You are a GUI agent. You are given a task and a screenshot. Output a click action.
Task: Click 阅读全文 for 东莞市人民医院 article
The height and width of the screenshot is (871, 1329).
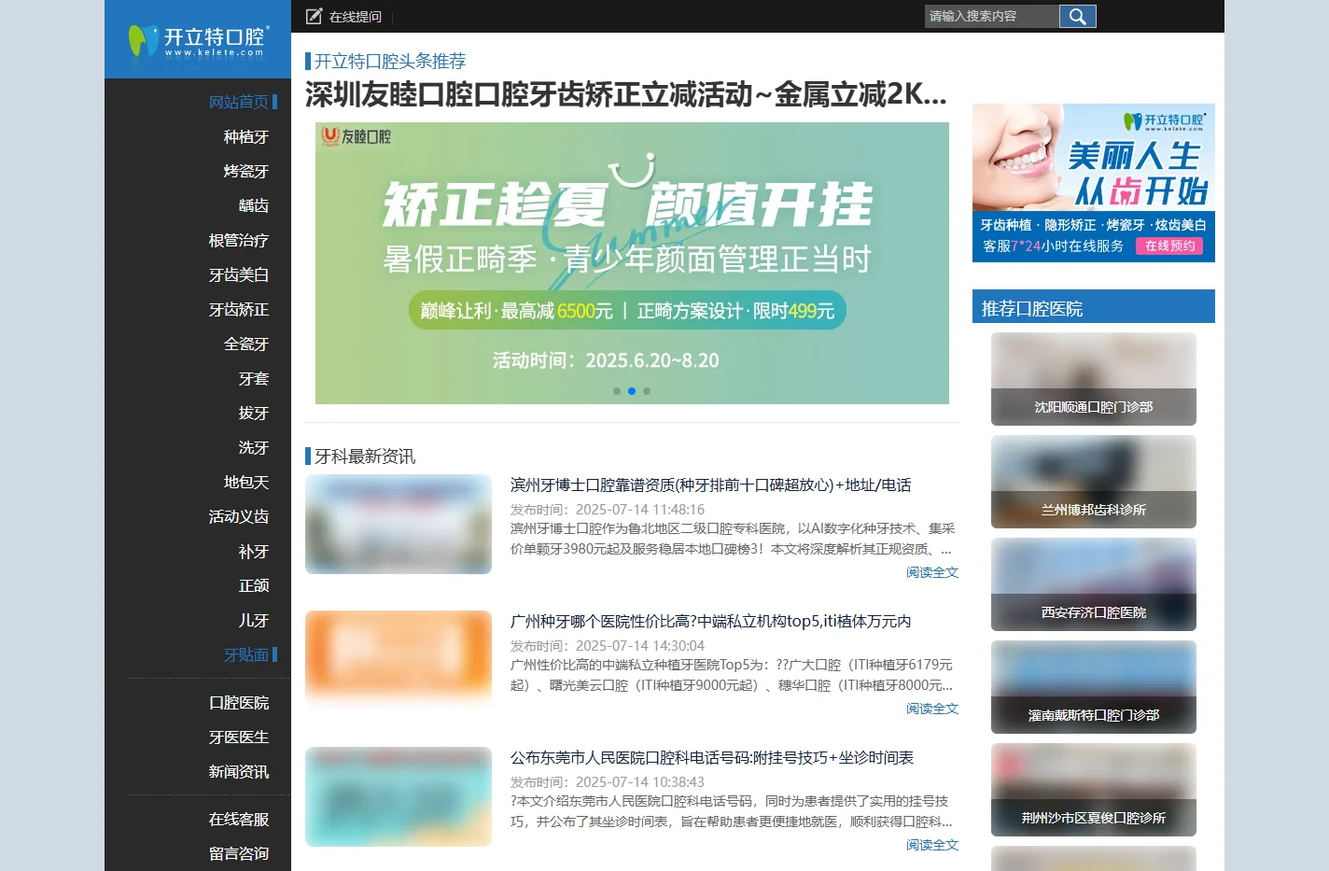tap(932, 845)
